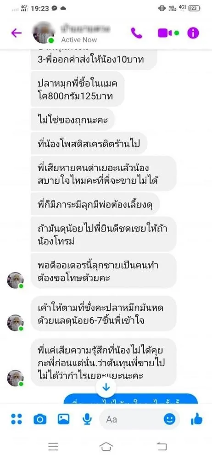This screenshot has width=212, height=459.
Task: Open photo gallery picker icon
Action: 63,419
